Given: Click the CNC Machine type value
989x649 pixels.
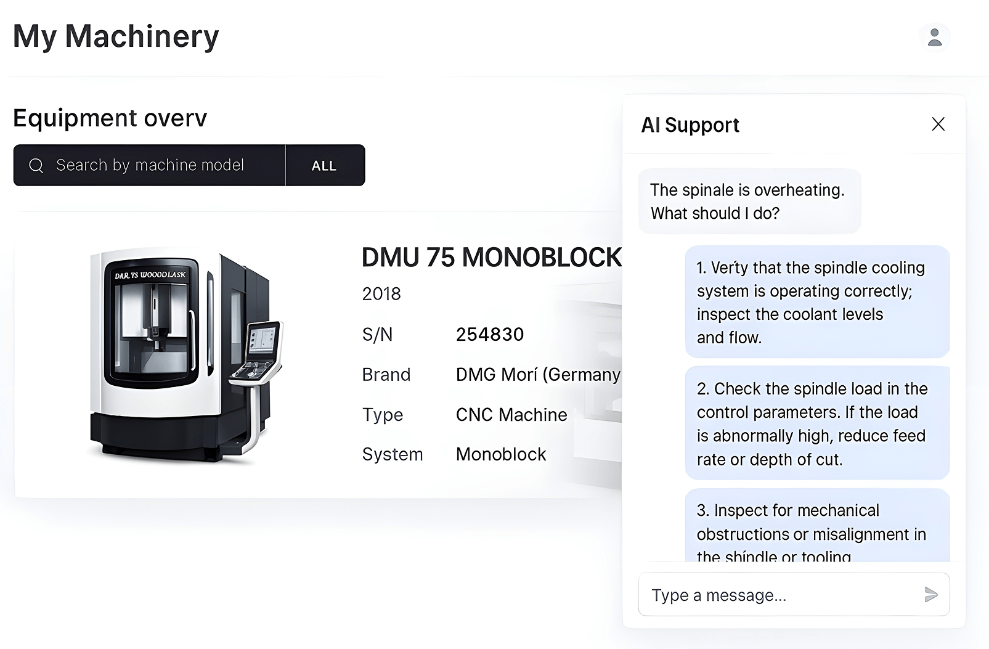Looking at the screenshot, I should click(511, 415).
